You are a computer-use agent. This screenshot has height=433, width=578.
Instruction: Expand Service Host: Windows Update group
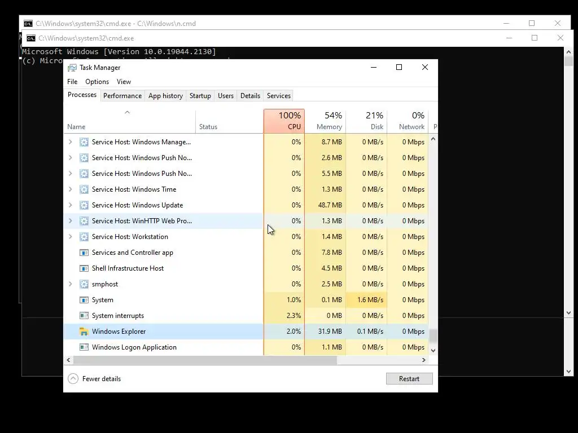(71, 205)
